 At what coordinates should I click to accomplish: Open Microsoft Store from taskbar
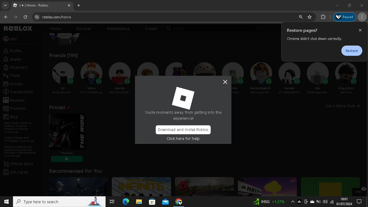point(152,202)
